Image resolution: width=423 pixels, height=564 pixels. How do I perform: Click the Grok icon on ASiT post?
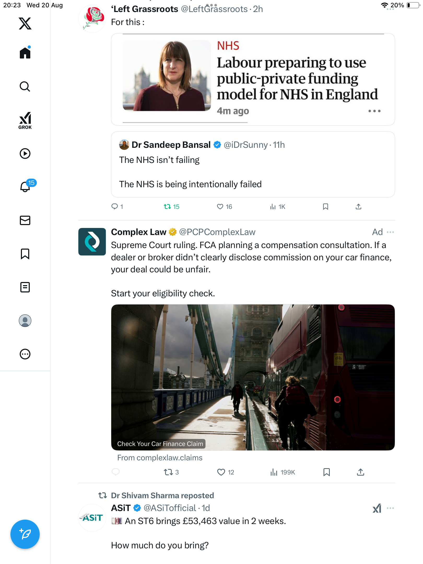377,508
